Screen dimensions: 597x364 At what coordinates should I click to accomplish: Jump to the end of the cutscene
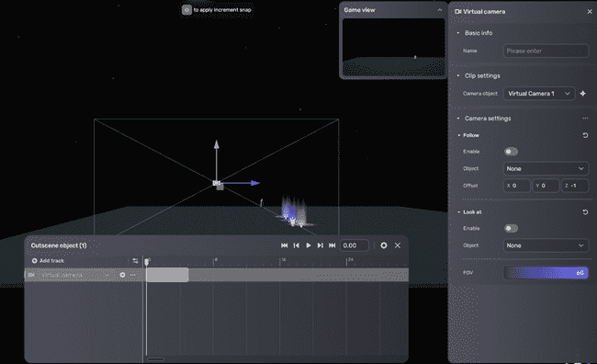point(332,245)
